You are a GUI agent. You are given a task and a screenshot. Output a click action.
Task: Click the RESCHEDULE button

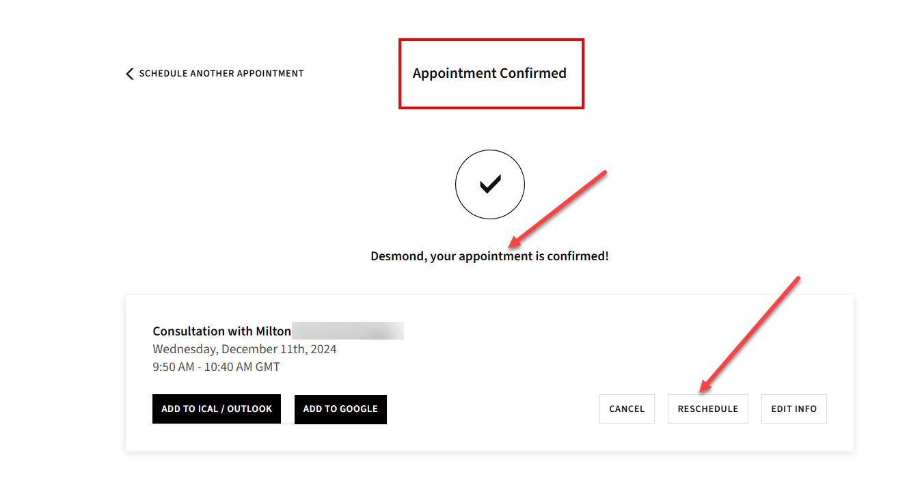coord(707,409)
